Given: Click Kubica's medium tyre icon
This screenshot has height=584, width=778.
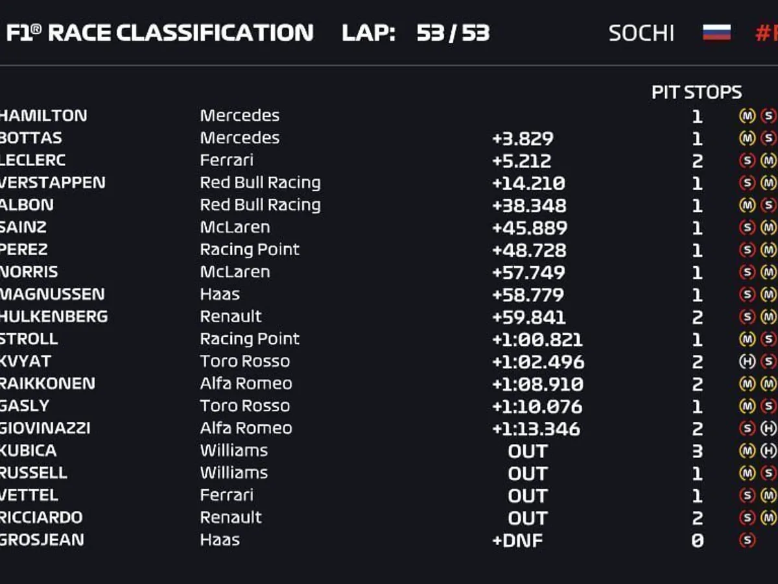Looking at the screenshot, I should point(747,451).
